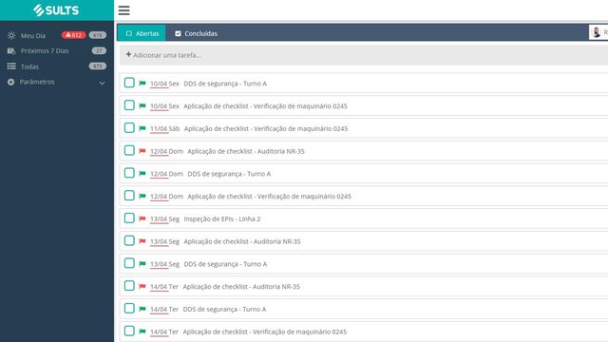This screenshot has width=608, height=342.
Task: Click the 12/04 Dom date on Auditoria NR-35
Action: (166, 151)
